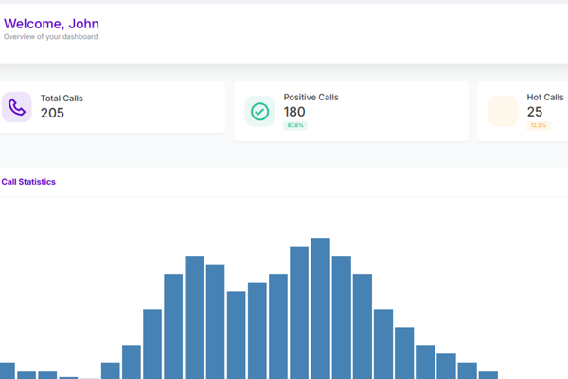Click the Total Calls label
Screen dimensions: 568x379
point(62,99)
